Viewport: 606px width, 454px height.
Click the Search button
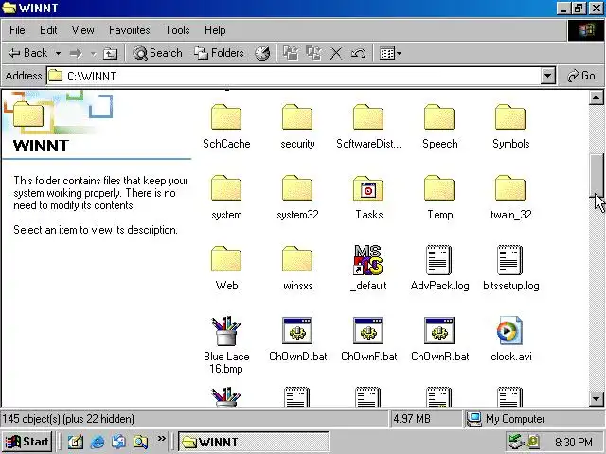tap(157, 53)
